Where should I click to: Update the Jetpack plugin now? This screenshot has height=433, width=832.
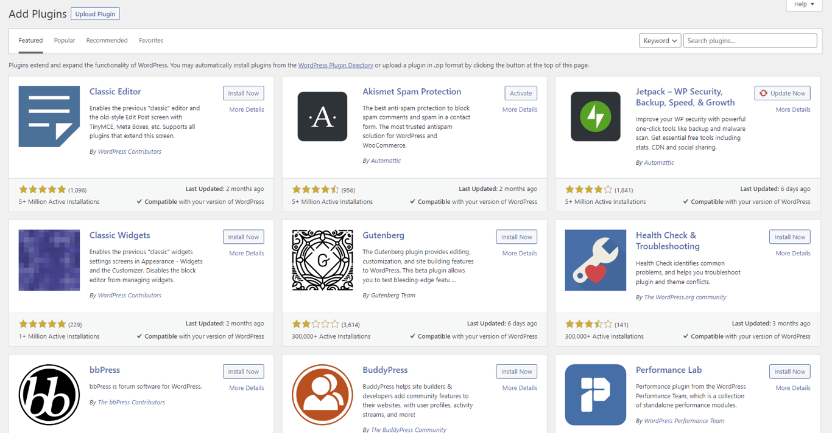click(x=782, y=92)
